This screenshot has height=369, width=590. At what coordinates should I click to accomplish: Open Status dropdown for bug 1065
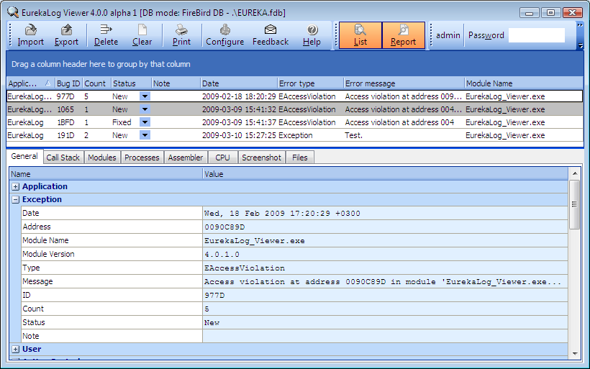(145, 109)
